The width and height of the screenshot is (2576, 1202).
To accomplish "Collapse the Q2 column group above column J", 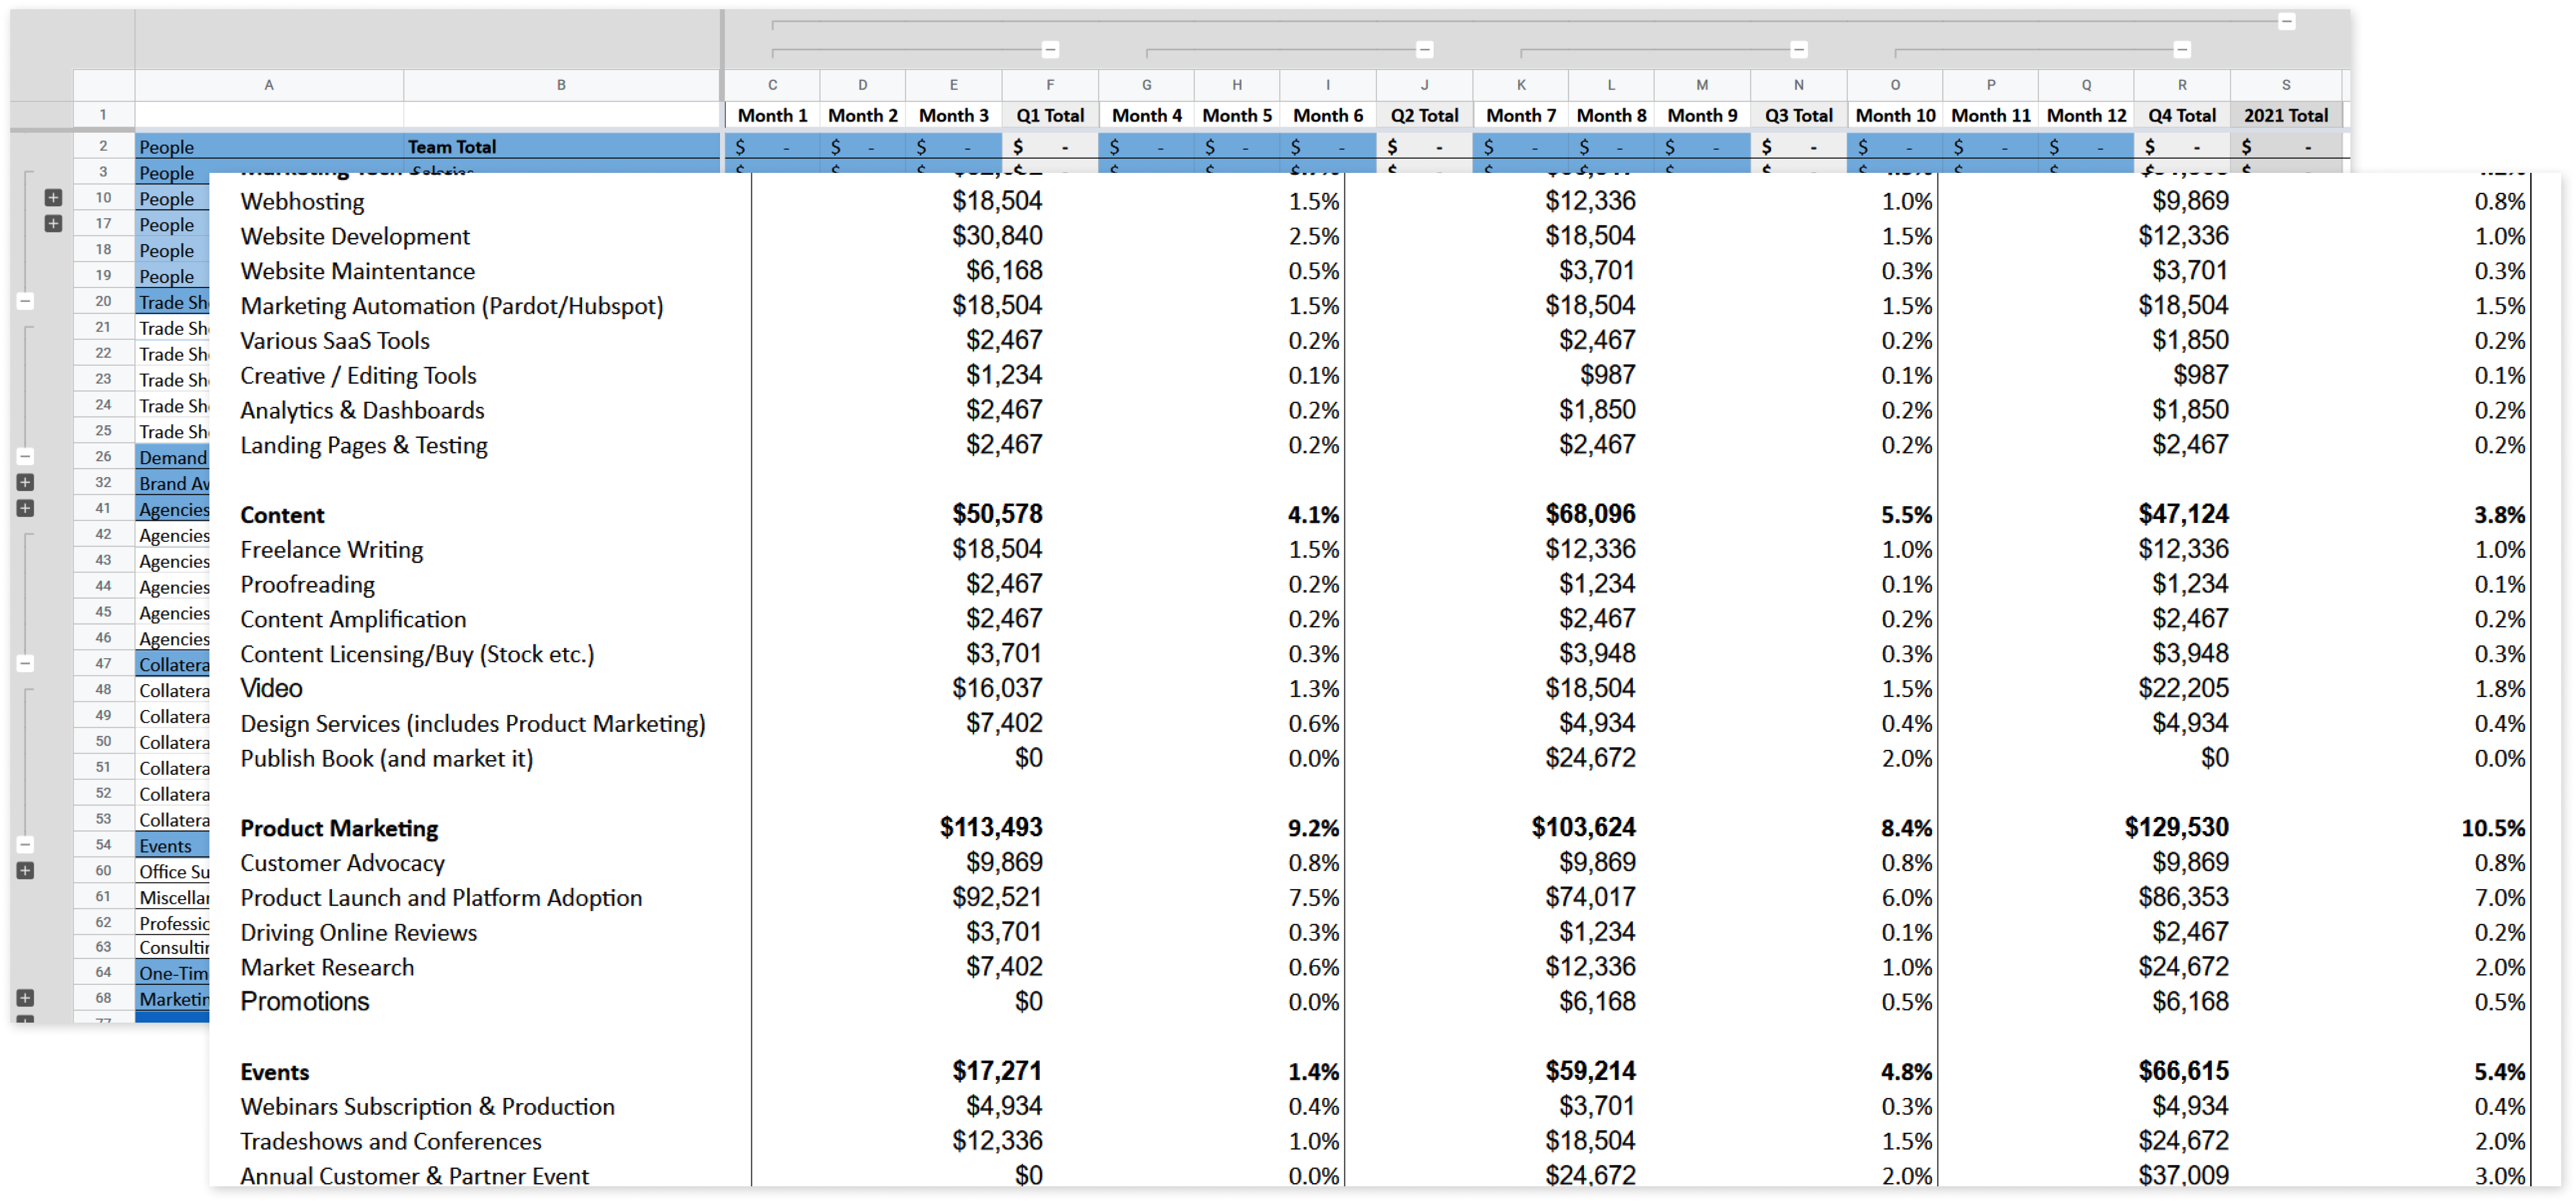I will tap(1424, 49).
